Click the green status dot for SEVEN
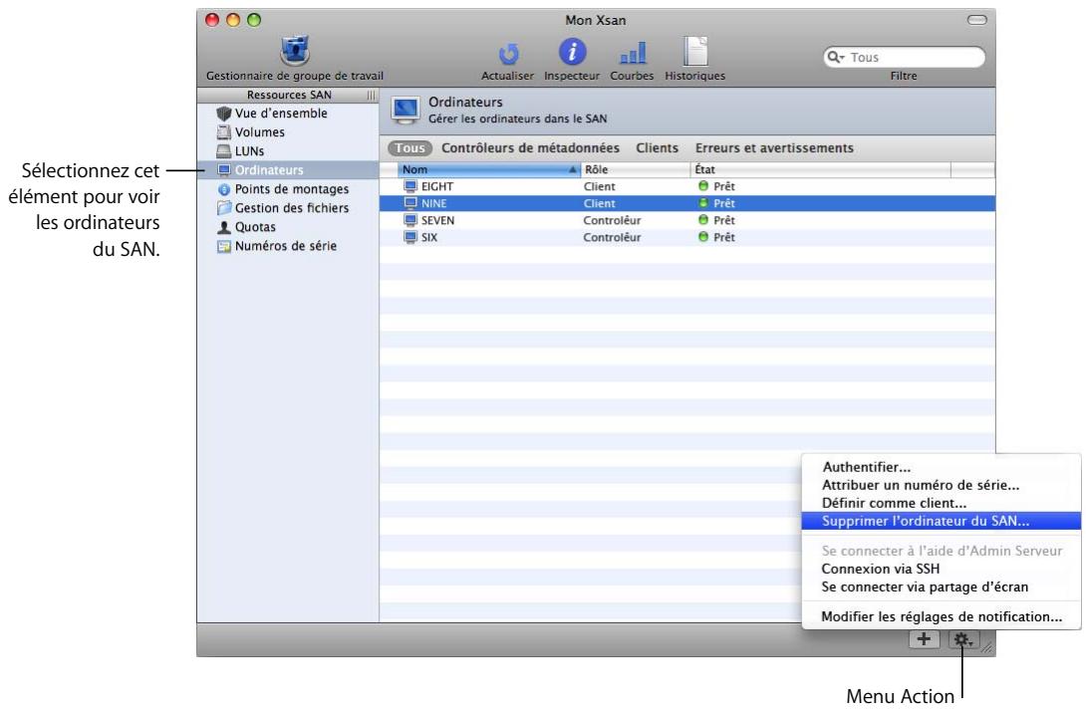 point(703,220)
